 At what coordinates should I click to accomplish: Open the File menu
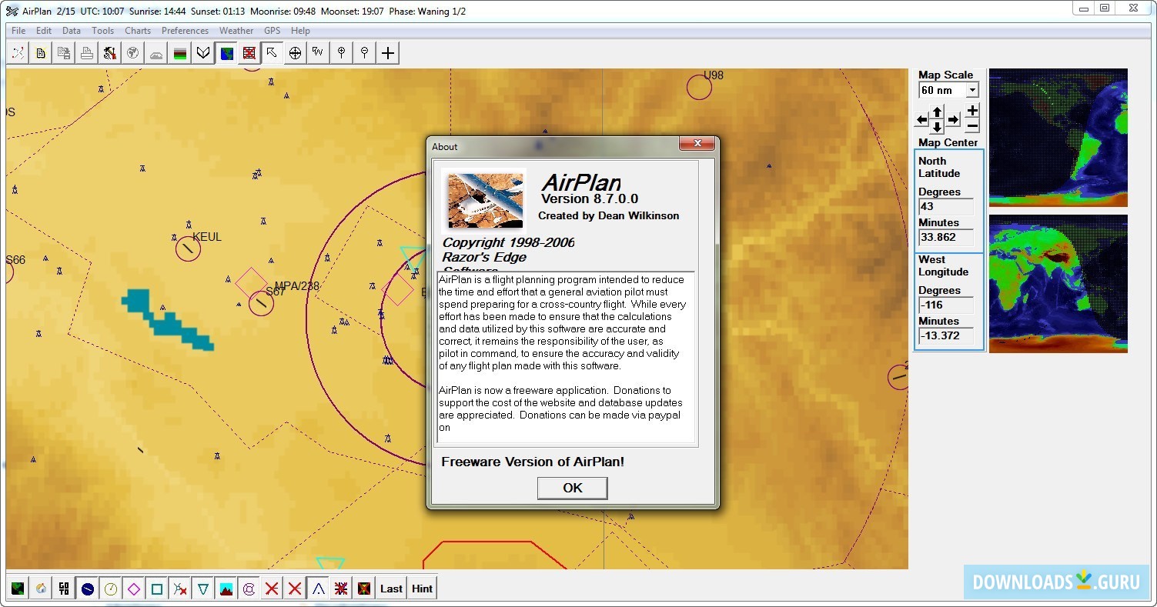coord(18,31)
